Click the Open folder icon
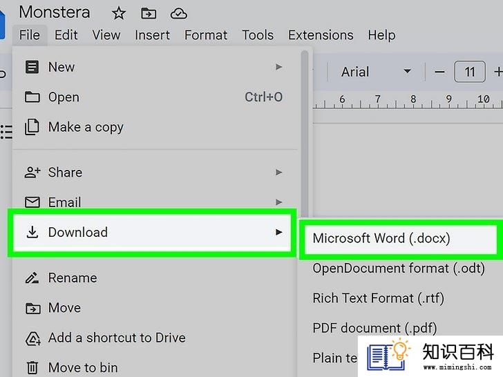Image resolution: width=503 pixels, height=377 pixels. (32, 97)
